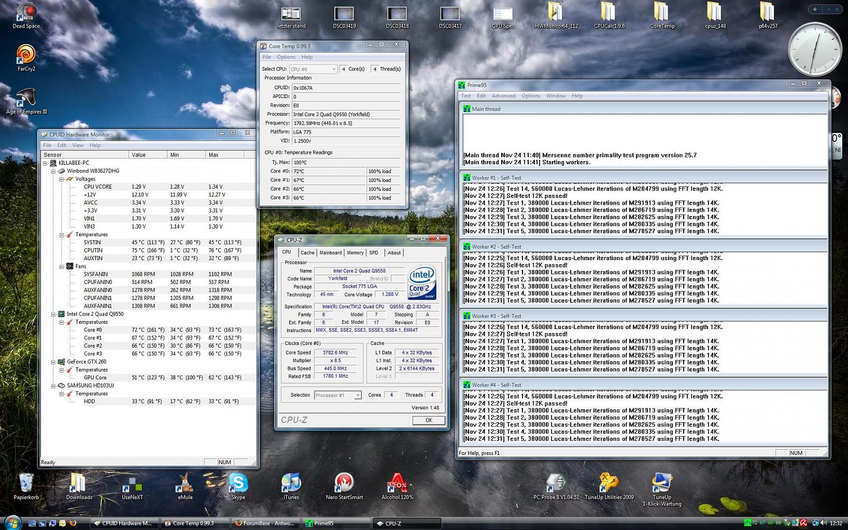Open the Selection dropdown in CPU-Z
The height and width of the screenshot is (530, 848).
click(357, 395)
